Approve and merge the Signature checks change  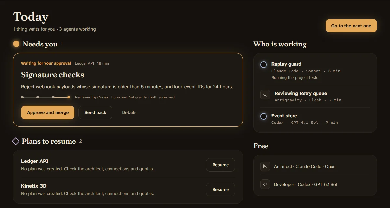pyautogui.click(x=48, y=112)
